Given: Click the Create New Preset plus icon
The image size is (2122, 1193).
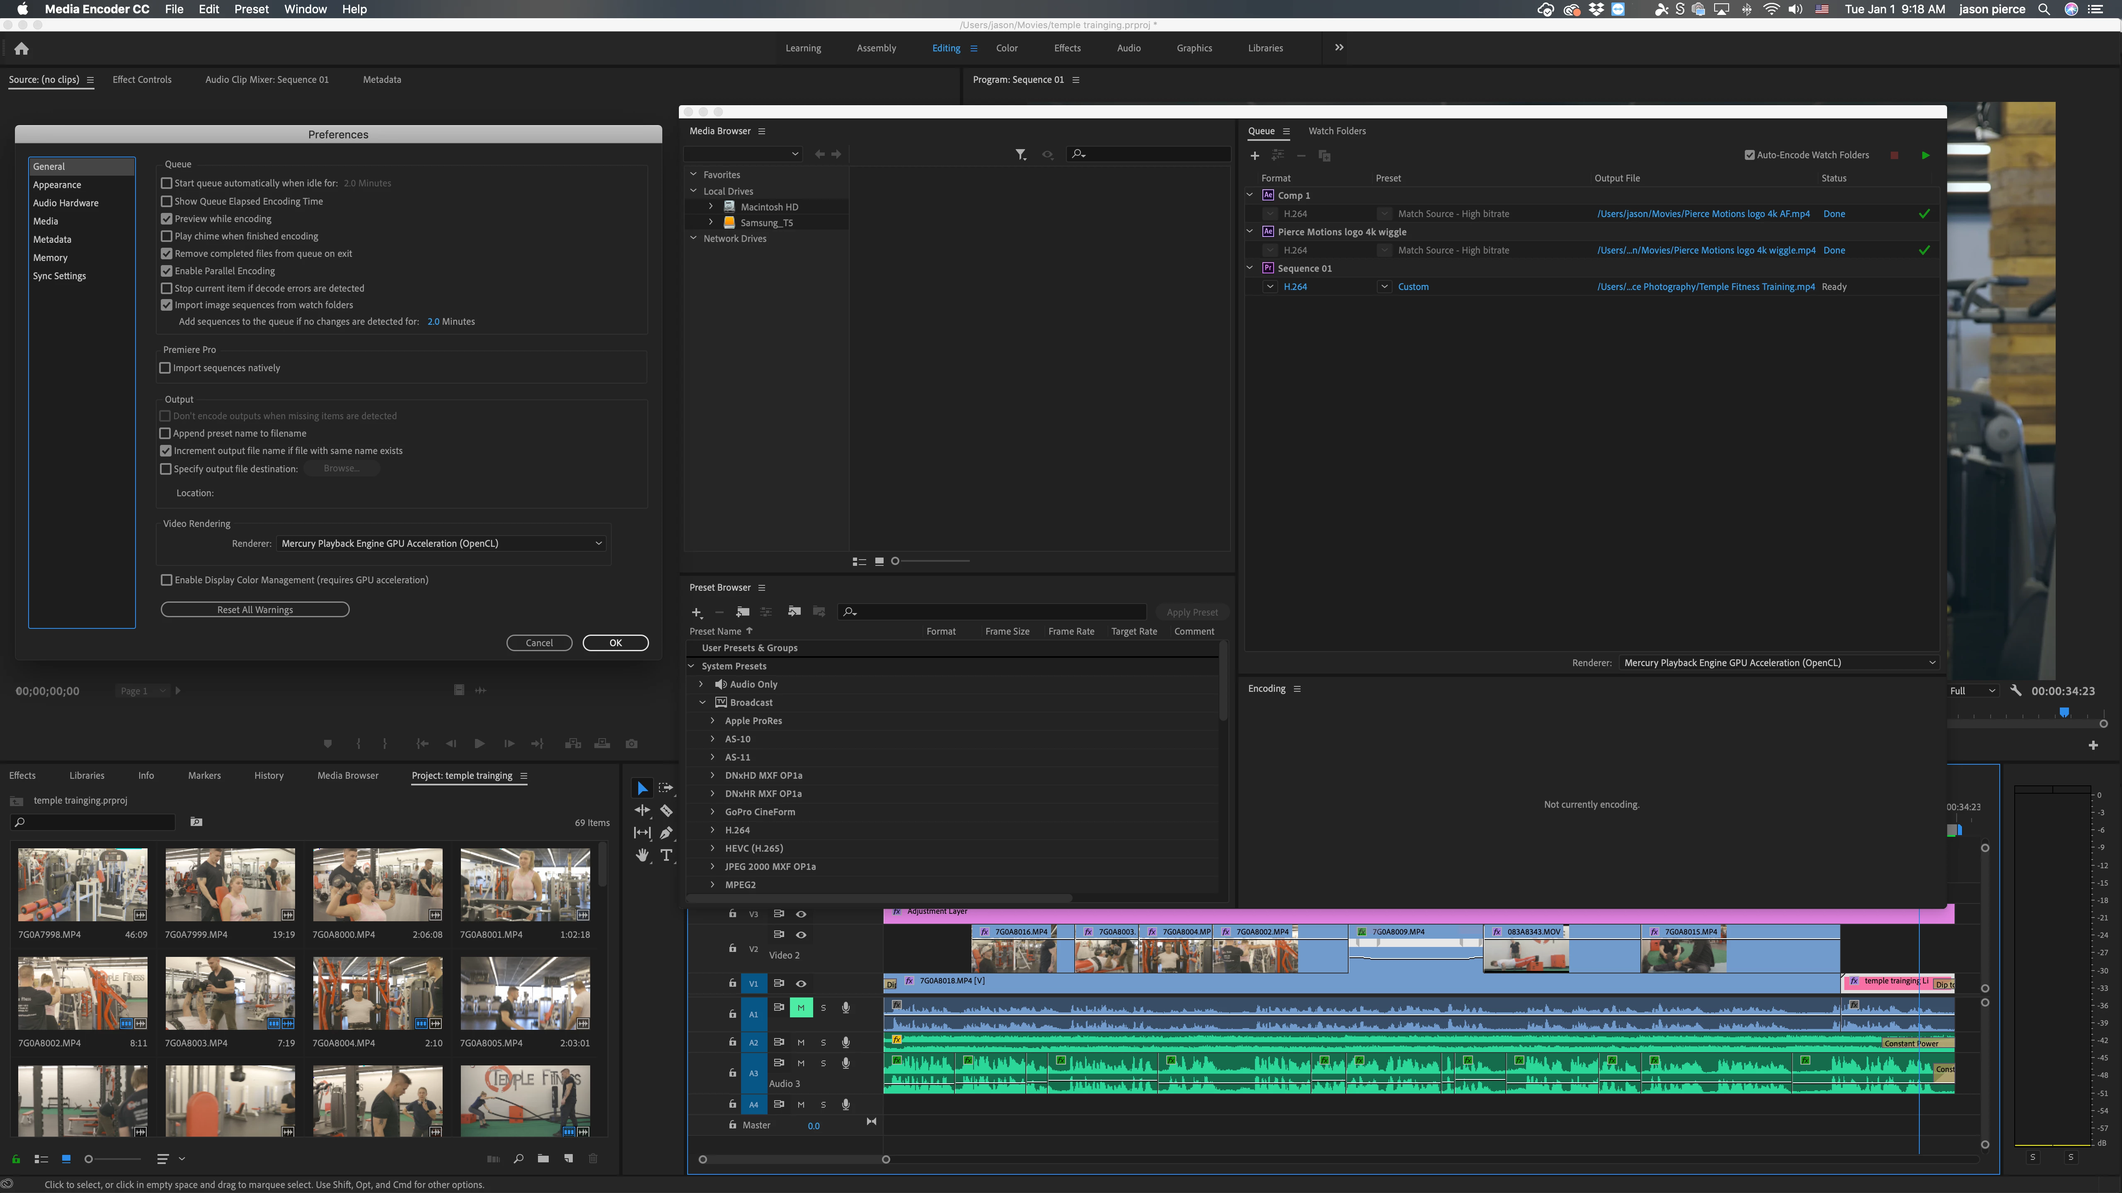Looking at the screenshot, I should [696, 612].
